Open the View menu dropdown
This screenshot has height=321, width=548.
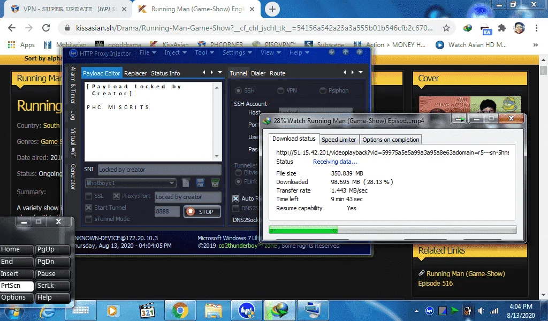click(x=270, y=52)
